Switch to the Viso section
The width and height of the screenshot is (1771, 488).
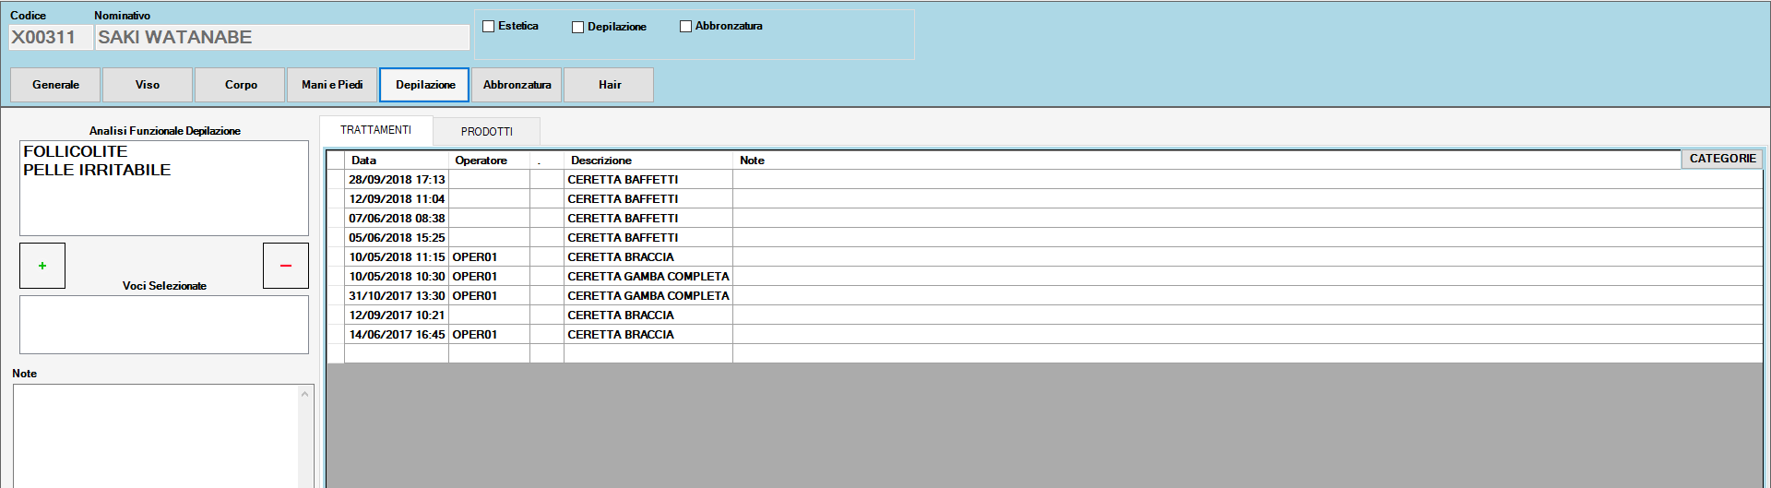click(148, 85)
